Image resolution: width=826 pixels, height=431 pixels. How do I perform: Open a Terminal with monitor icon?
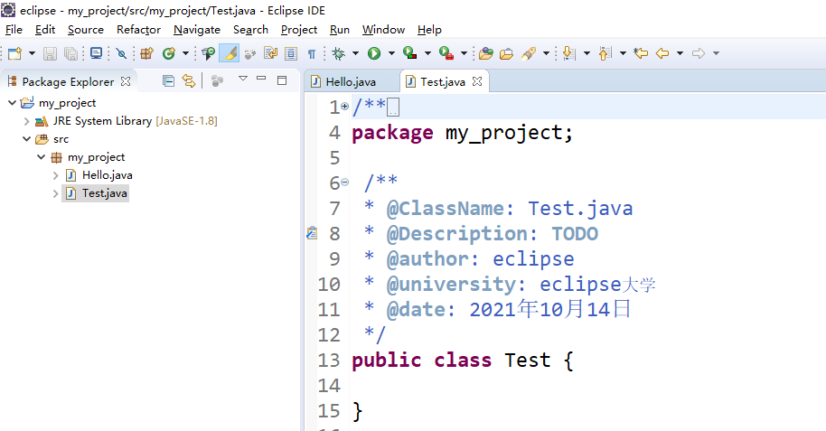96,53
